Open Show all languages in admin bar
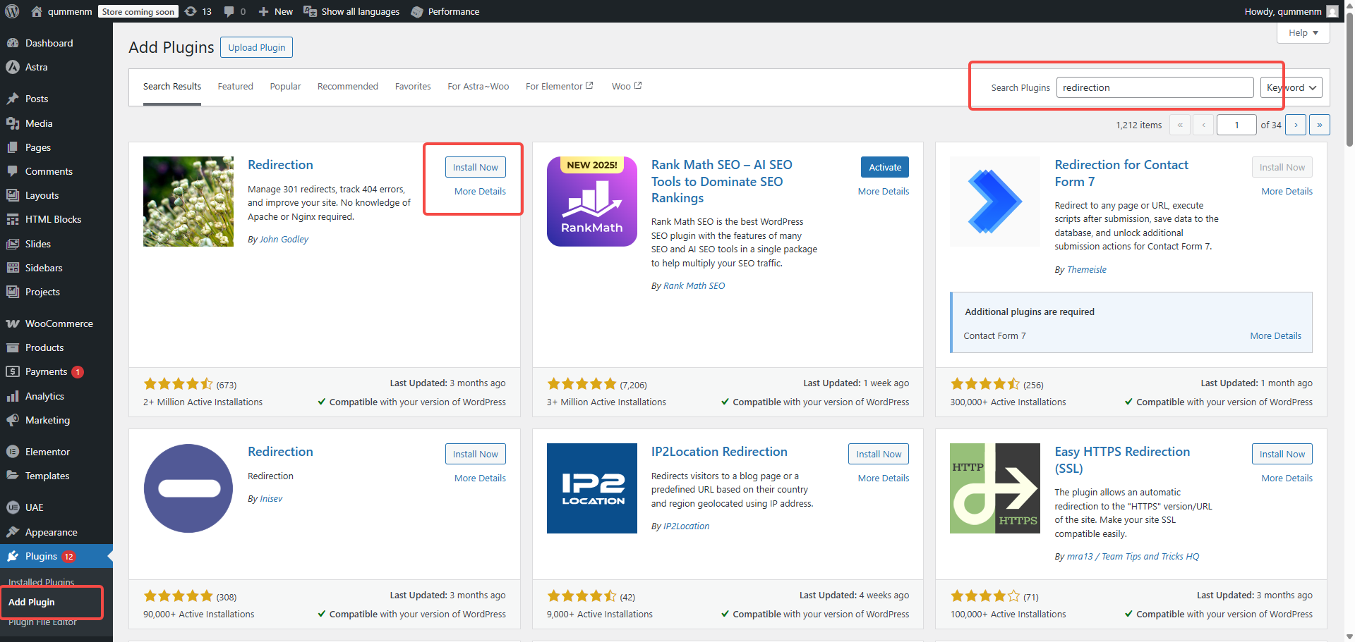 (x=351, y=11)
